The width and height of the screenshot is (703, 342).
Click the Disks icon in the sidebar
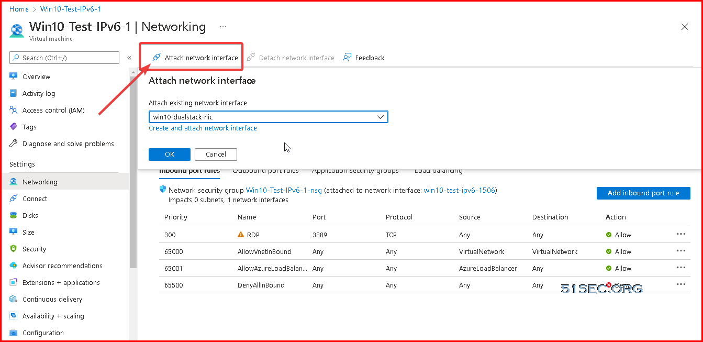point(14,215)
